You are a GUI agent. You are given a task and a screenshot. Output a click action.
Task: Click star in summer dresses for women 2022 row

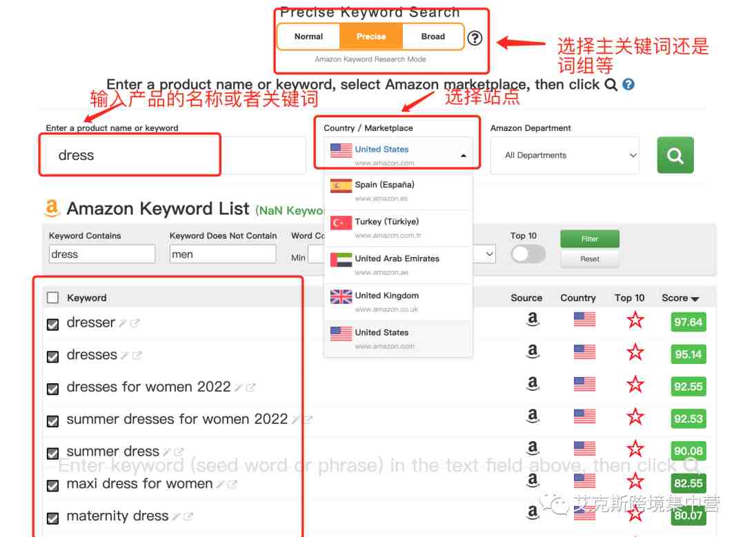[635, 417]
